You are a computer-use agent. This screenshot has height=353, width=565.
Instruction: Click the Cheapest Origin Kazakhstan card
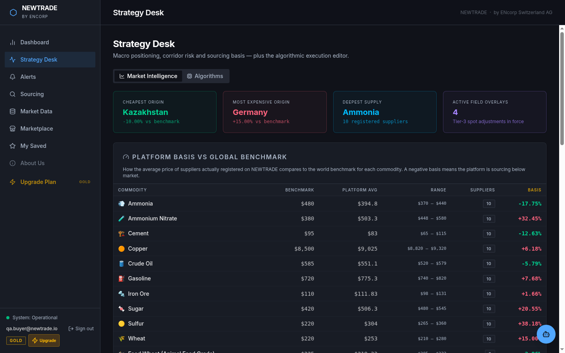tap(165, 112)
